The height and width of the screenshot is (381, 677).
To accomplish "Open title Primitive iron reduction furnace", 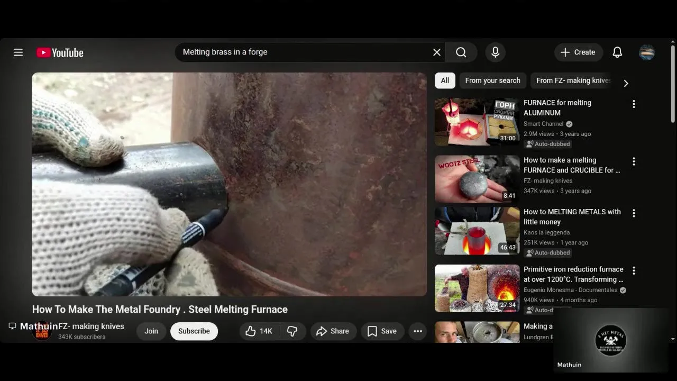I will coord(573,274).
